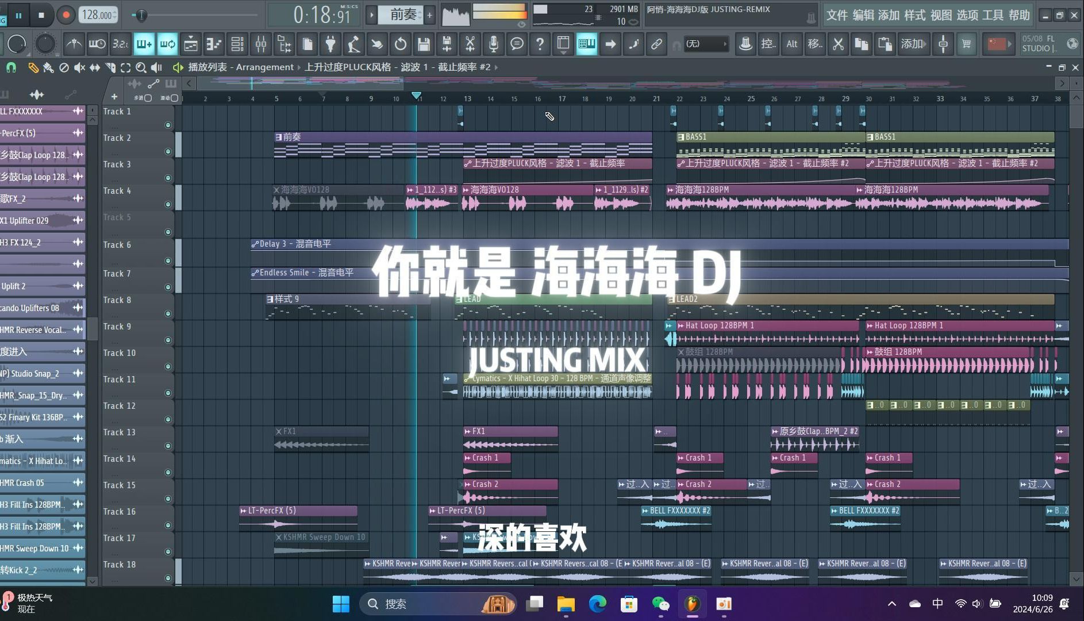Click the link chain icon in toolbar

click(656, 44)
